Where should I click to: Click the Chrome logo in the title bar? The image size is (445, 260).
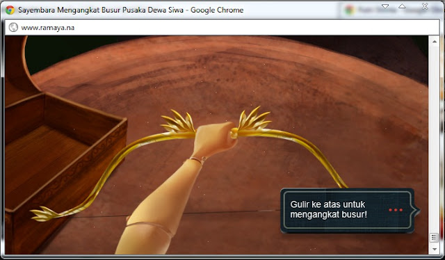10,10
